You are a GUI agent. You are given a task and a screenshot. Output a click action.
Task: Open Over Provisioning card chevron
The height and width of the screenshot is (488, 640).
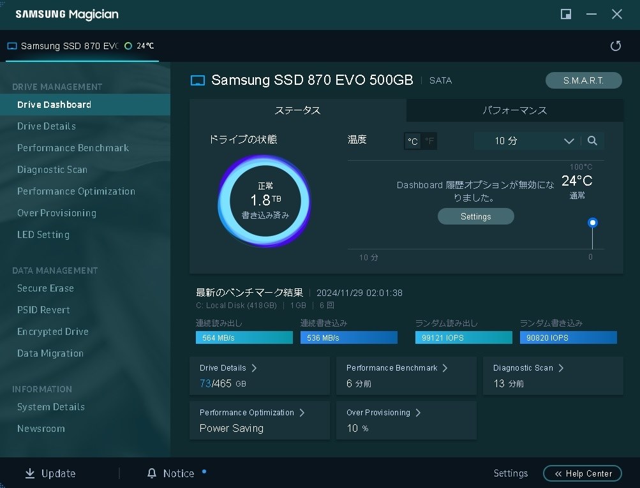point(418,413)
